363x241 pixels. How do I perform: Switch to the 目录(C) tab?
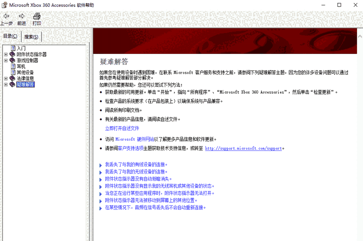tap(10, 36)
